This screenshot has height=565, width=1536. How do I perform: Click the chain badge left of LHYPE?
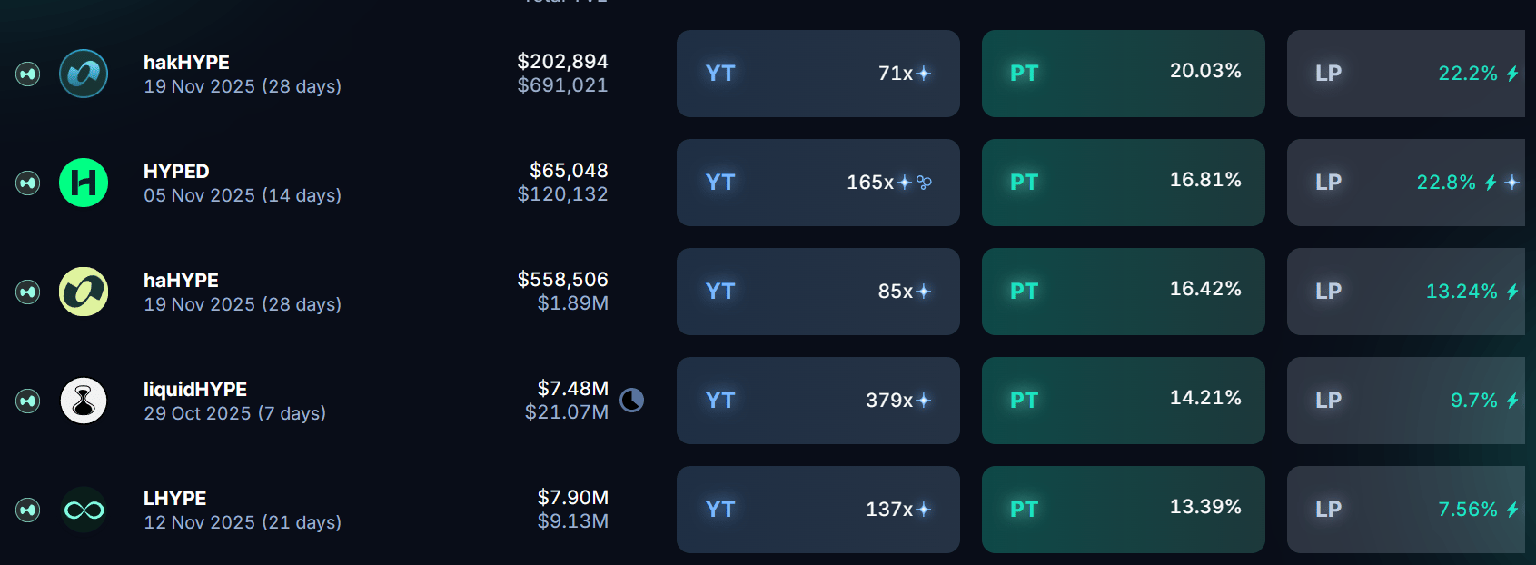coord(28,510)
